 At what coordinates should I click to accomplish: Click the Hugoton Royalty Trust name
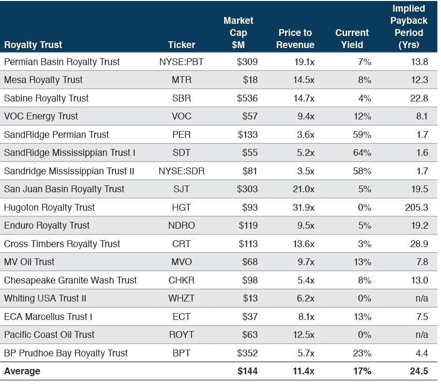[x=49, y=207]
